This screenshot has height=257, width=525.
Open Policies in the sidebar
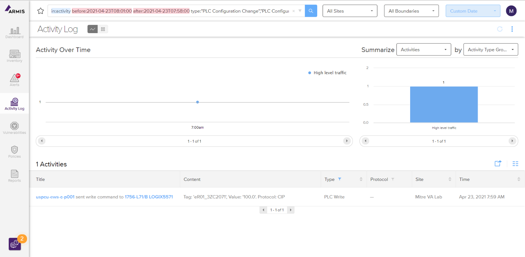(14, 152)
